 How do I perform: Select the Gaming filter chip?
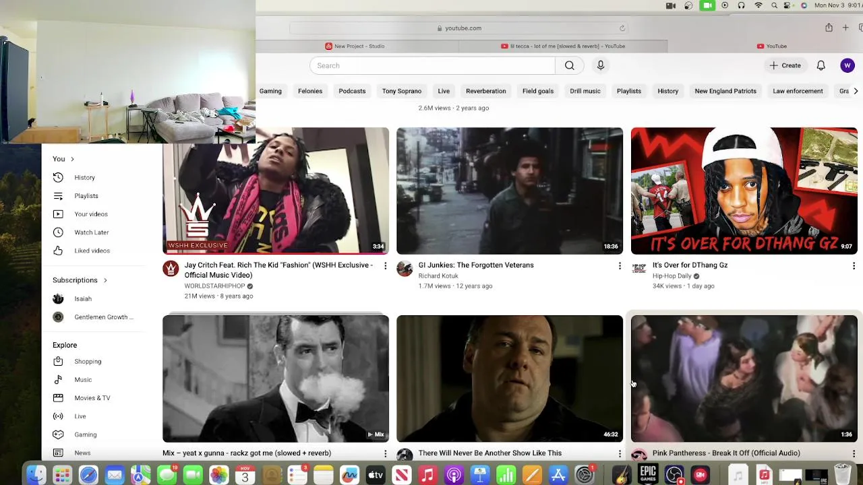tap(270, 91)
